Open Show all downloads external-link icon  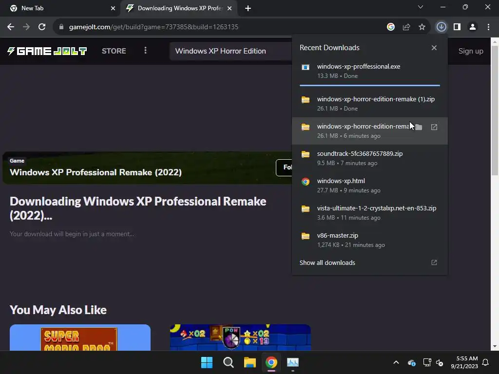tap(434, 262)
